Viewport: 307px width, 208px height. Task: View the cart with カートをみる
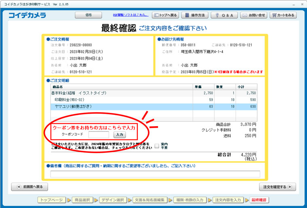click(x=284, y=15)
